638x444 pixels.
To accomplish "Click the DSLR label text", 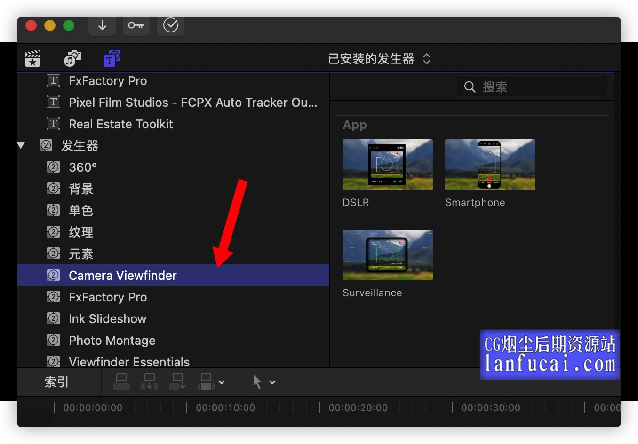I will (x=356, y=203).
